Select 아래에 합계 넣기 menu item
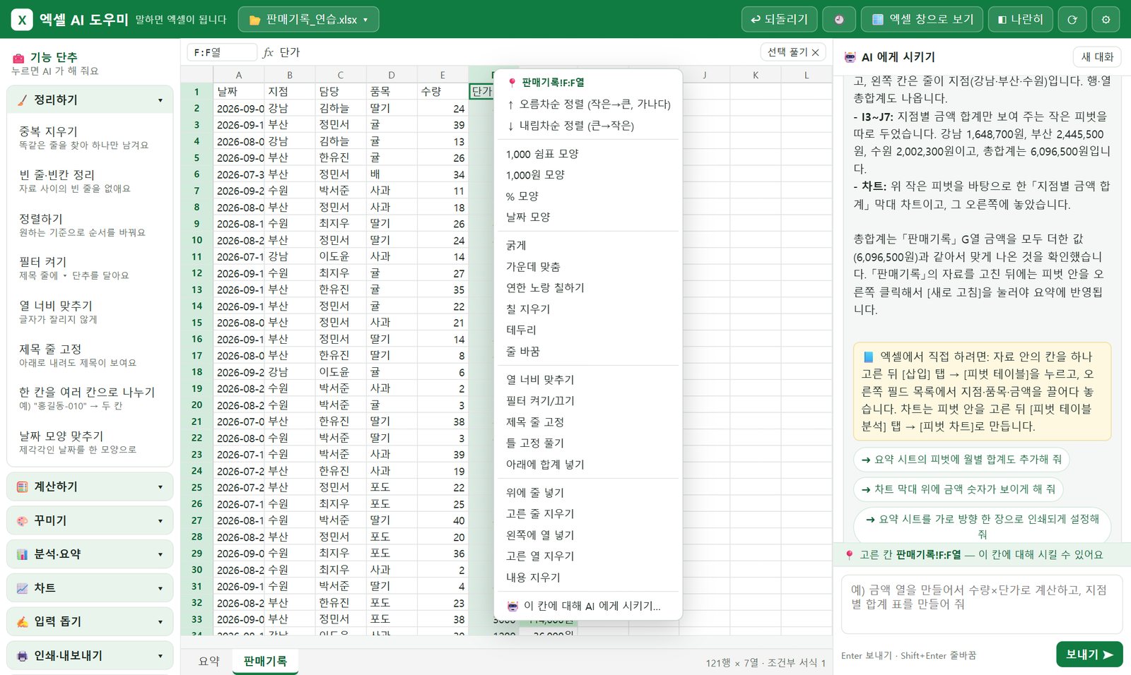The image size is (1131, 675). tap(587, 465)
